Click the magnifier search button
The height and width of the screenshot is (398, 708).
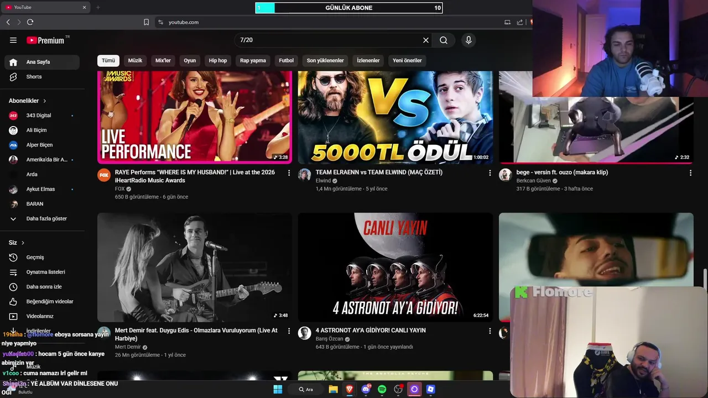click(x=444, y=40)
